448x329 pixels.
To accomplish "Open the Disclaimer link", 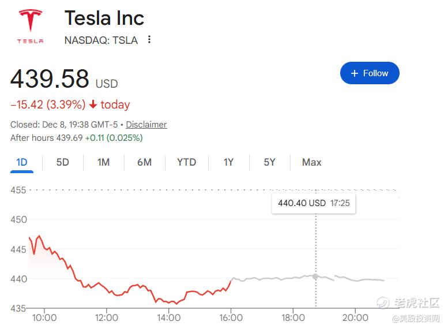I will [146, 125].
